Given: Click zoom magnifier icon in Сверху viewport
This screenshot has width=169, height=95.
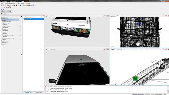Looking at the screenshot, I should [164, 16].
